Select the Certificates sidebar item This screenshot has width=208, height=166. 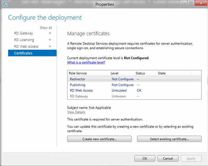point(32,53)
